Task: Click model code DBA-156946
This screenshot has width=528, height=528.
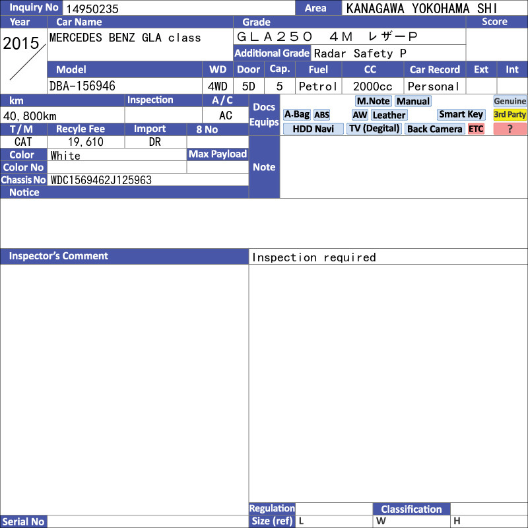Action: 82,86
